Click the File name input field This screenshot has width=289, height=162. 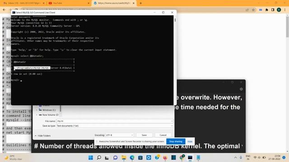click(113, 121)
